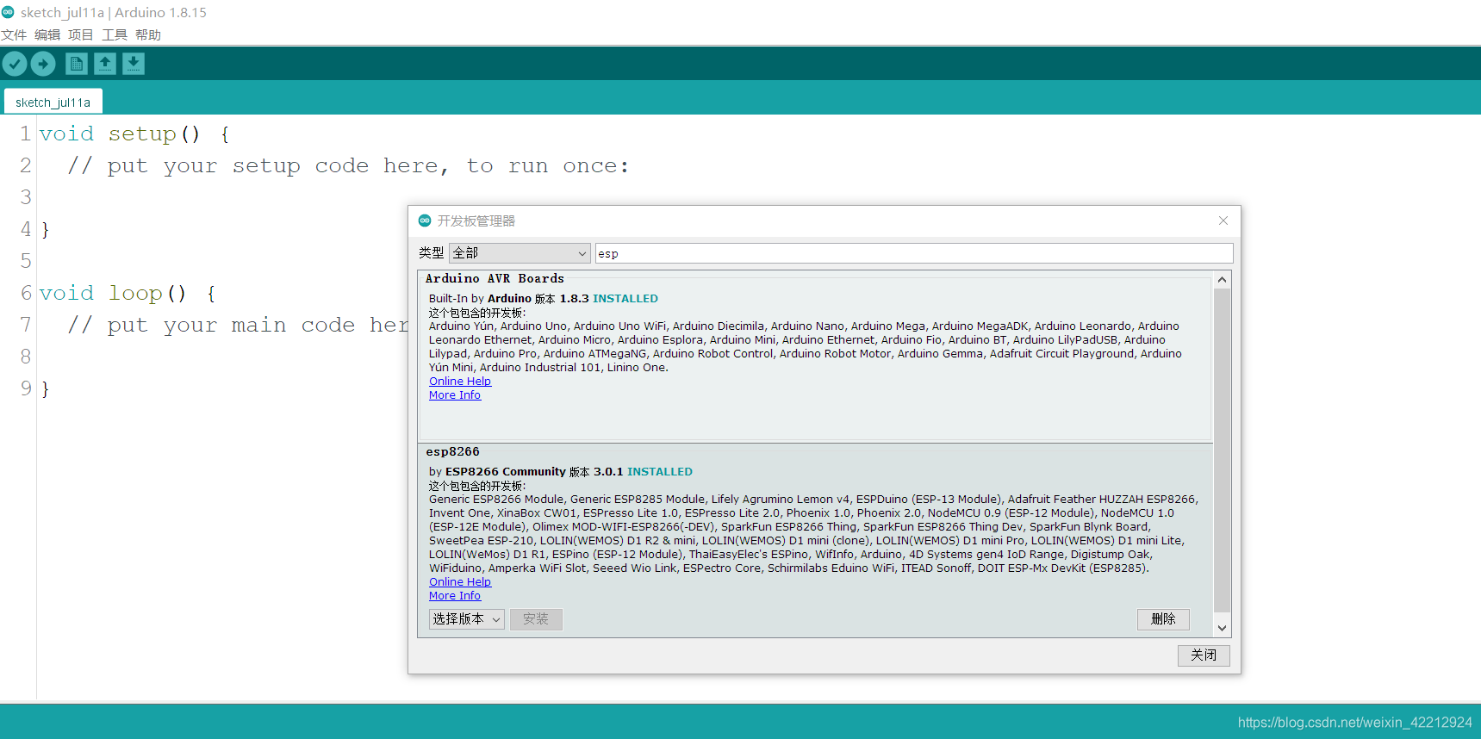
Task: Click the main code comment on line 7
Action: [x=238, y=326]
